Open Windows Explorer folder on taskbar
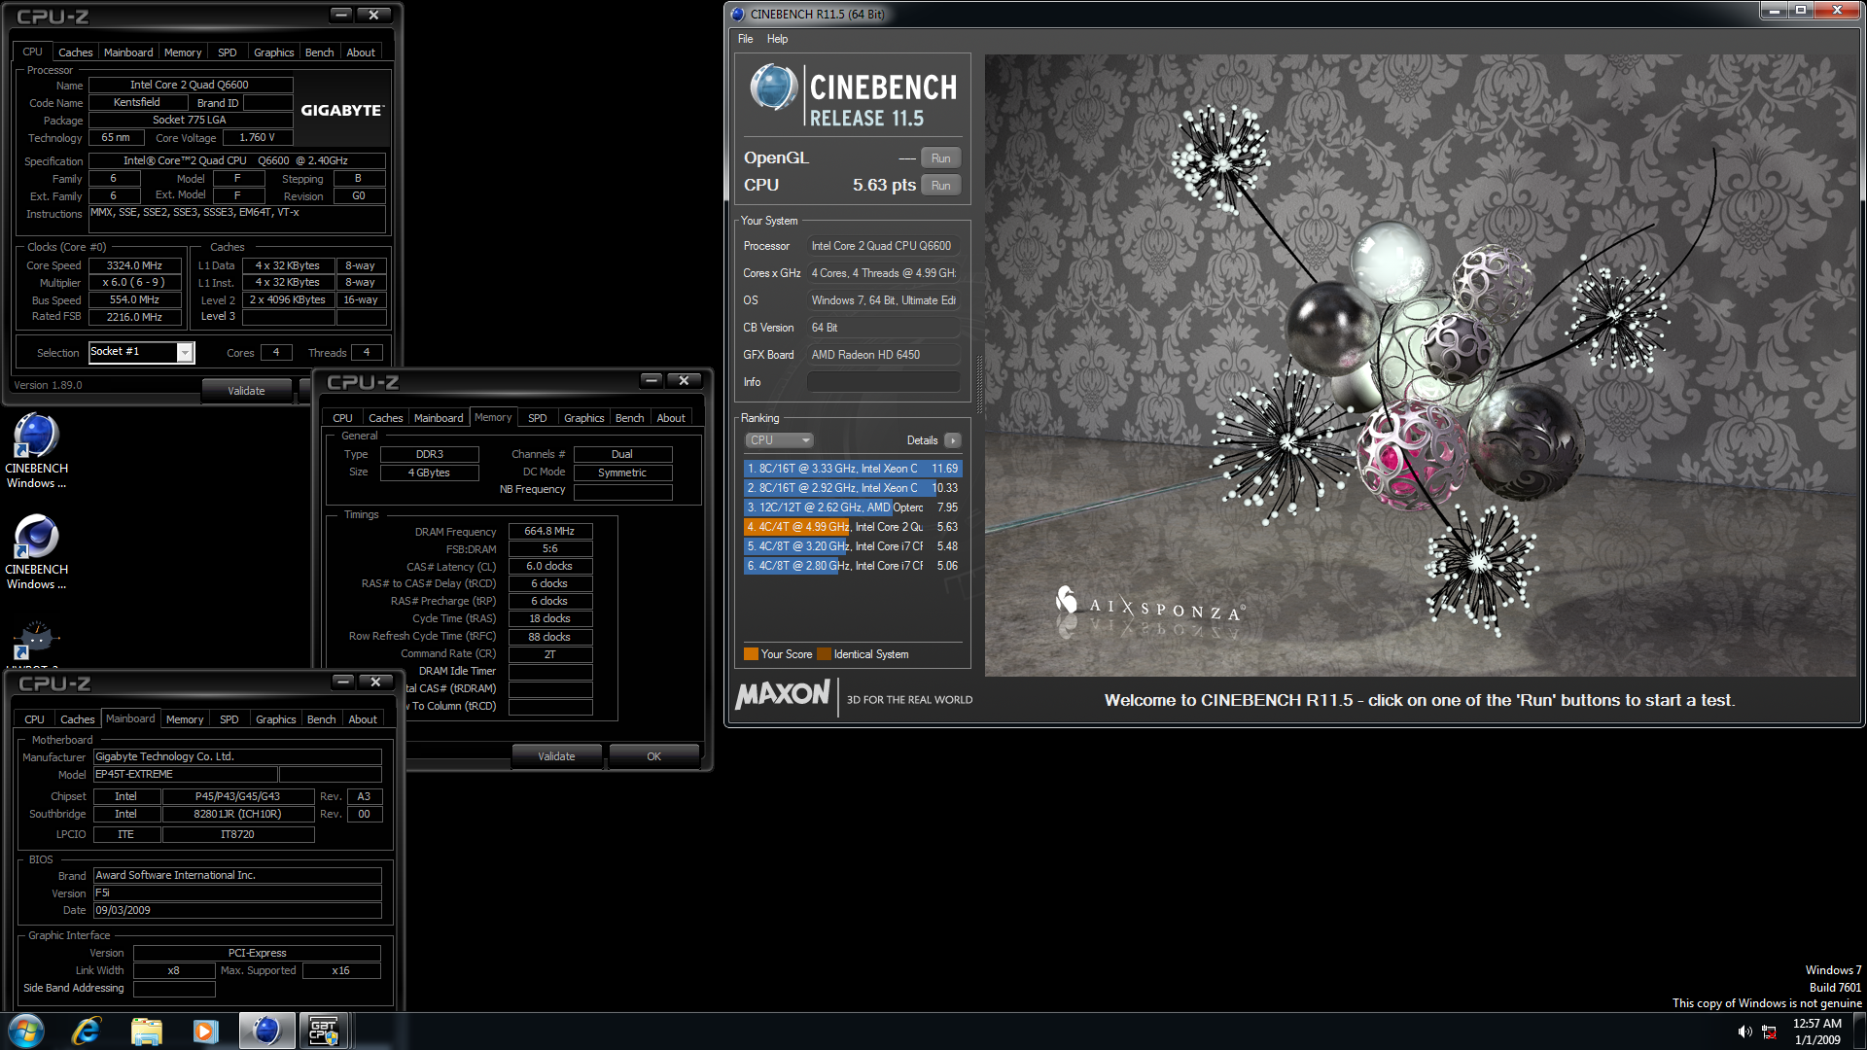The width and height of the screenshot is (1867, 1050). click(146, 1031)
